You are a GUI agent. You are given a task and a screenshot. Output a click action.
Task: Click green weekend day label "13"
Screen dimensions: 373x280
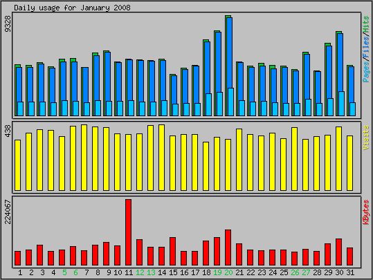[151, 272]
